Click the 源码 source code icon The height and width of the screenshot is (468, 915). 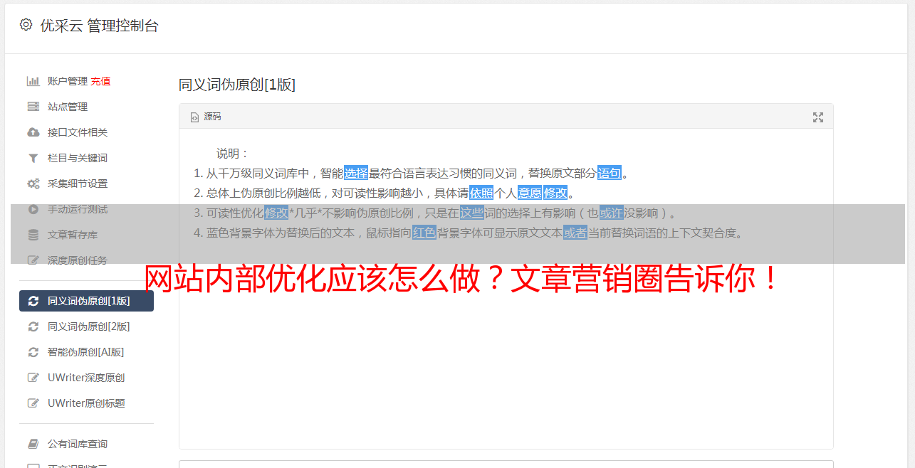[x=194, y=117]
